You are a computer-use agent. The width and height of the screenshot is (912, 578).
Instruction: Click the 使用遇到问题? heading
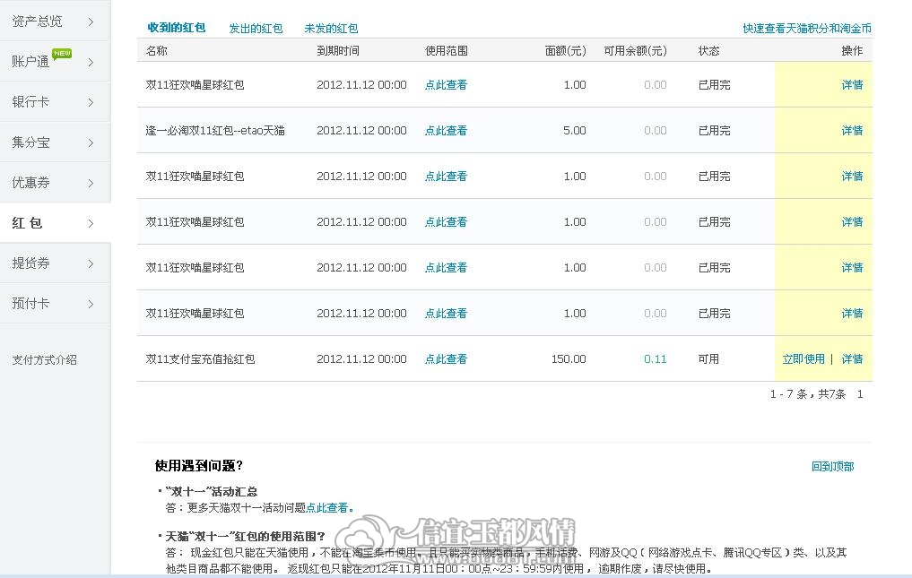click(199, 466)
